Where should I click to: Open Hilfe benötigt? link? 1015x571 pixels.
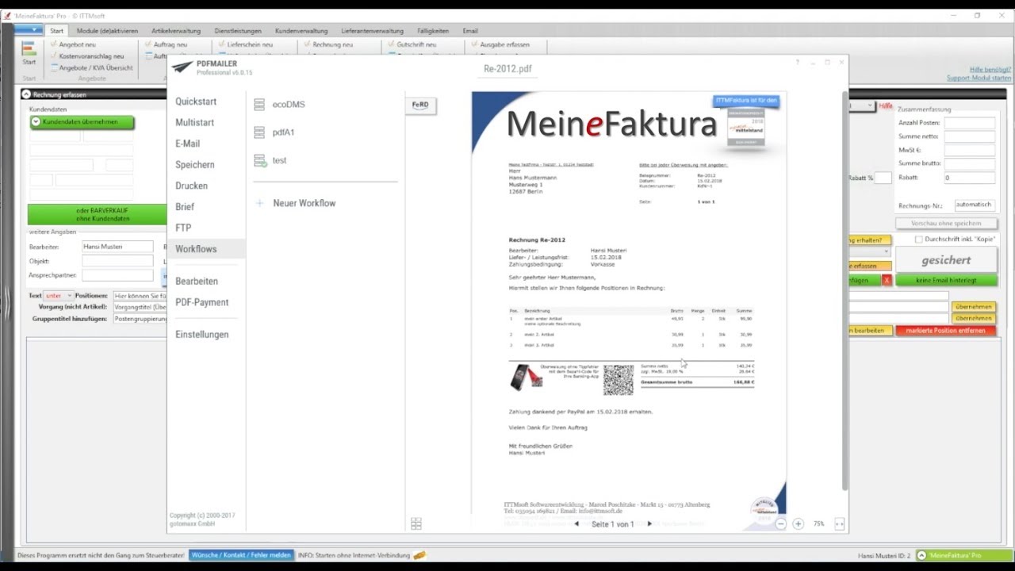[x=990, y=69]
